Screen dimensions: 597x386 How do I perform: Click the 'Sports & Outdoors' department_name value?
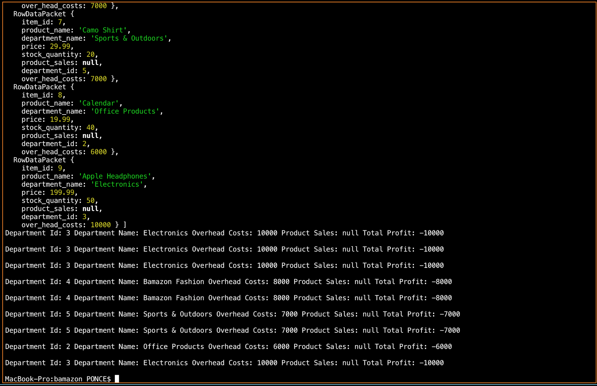coord(129,38)
